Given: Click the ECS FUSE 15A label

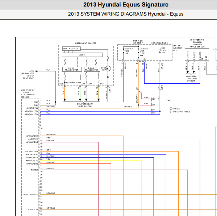Looking at the screenshot, I should point(164,50).
